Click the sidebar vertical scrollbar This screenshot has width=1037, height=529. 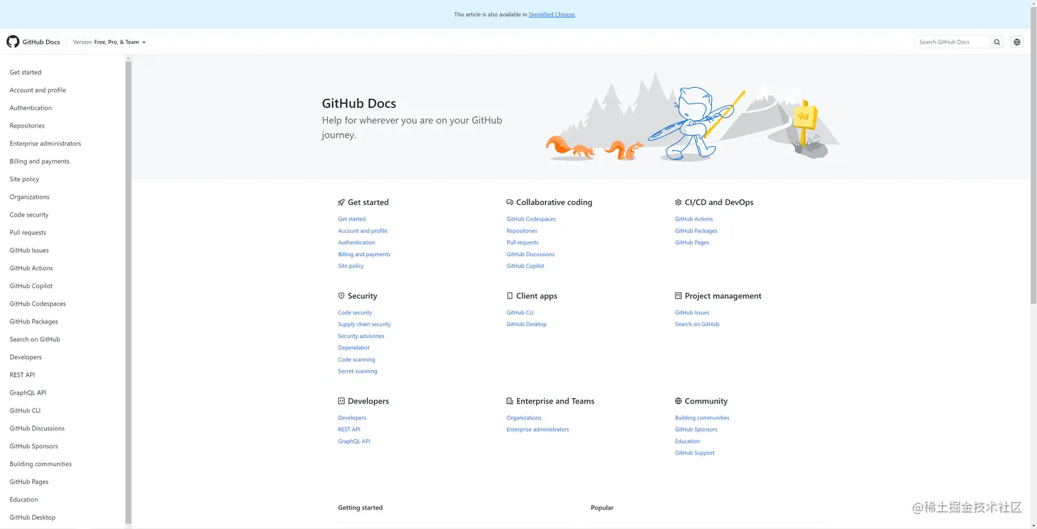pyautogui.click(x=128, y=291)
